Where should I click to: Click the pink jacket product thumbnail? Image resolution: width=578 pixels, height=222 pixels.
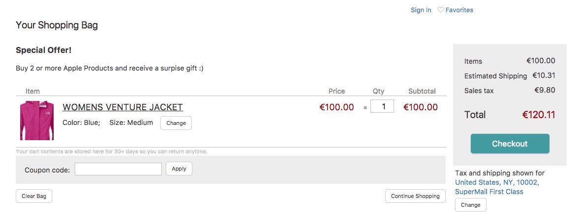[37, 121]
